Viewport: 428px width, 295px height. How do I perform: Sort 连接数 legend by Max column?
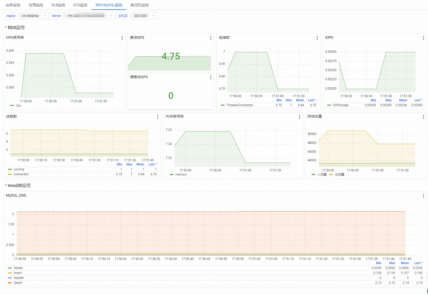(289, 100)
